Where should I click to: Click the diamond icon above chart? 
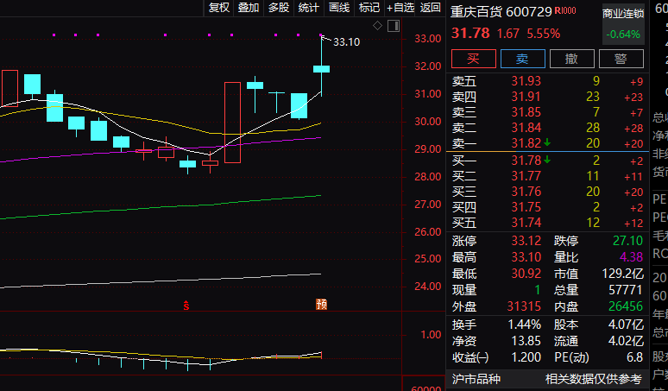[x=377, y=26]
